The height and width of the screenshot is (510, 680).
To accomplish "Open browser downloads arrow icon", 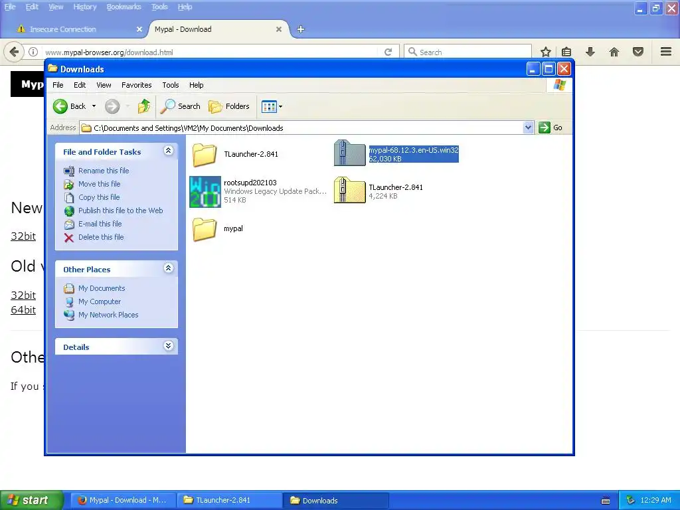I will pos(590,52).
